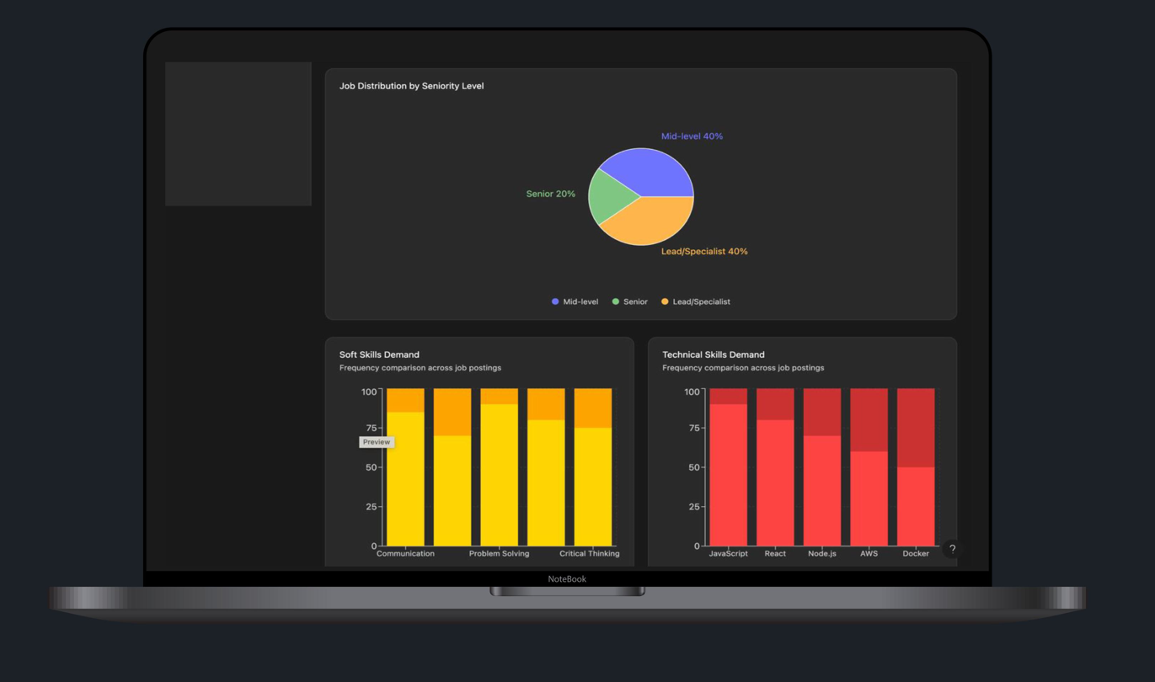Click the Preview tooltip label
This screenshot has height=682, width=1155.
377,442
